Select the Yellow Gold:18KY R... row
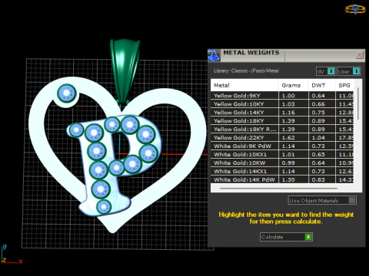Viewport: 369px width, 276px height. (x=282, y=130)
